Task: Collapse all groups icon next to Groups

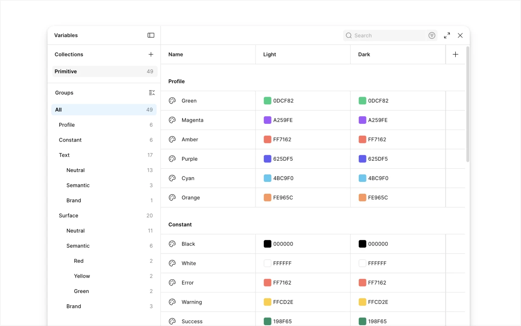Action: point(152,93)
